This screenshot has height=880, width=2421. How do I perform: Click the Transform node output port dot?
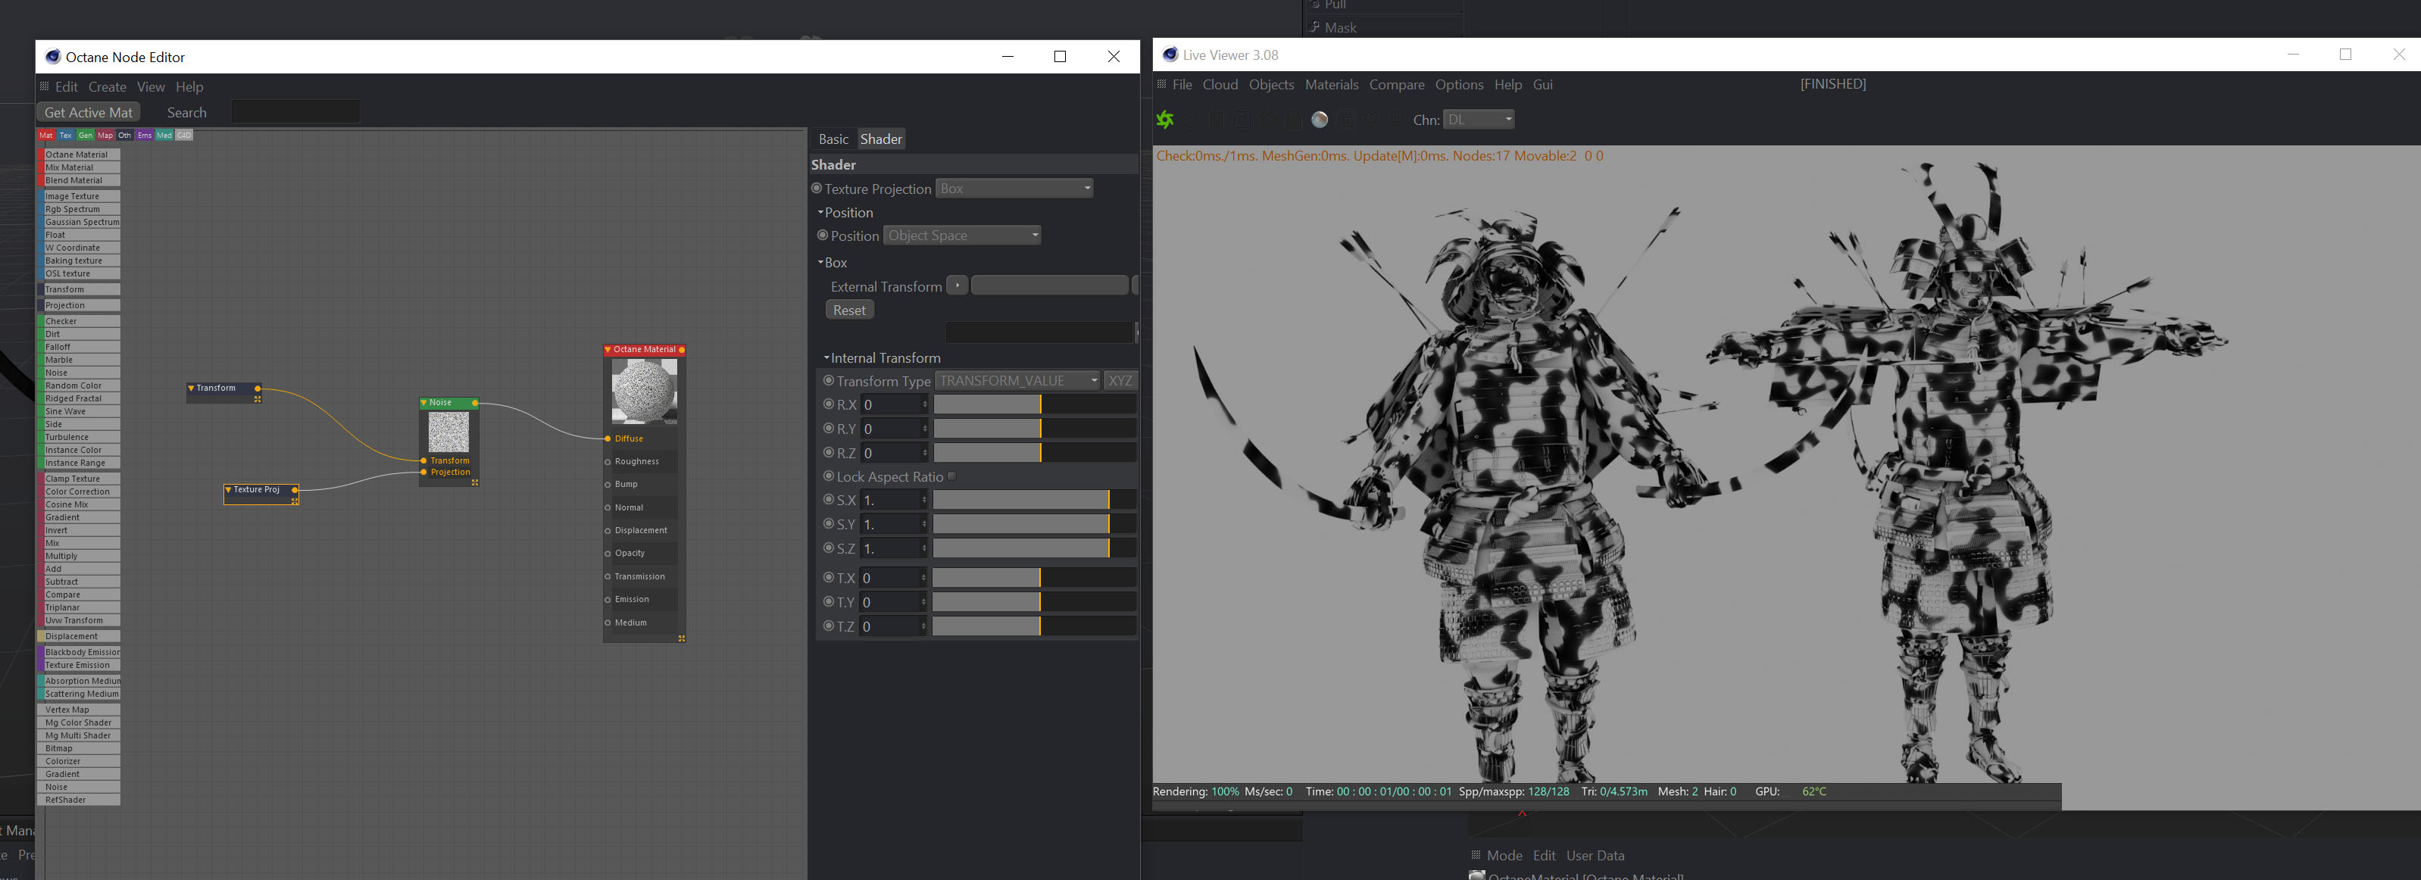click(258, 388)
